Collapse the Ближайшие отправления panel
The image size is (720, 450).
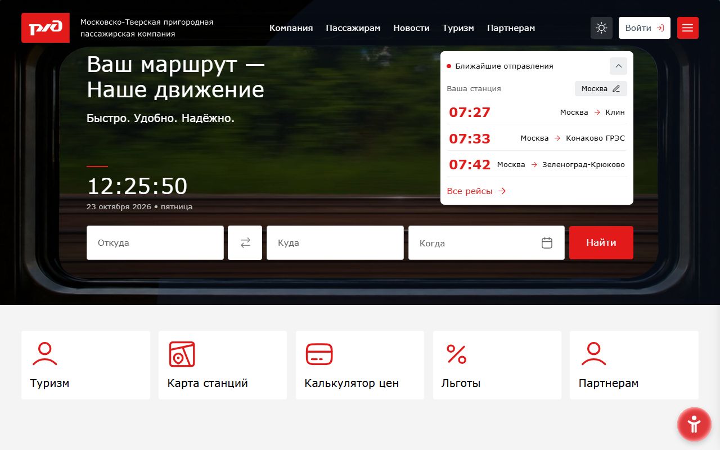618,66
